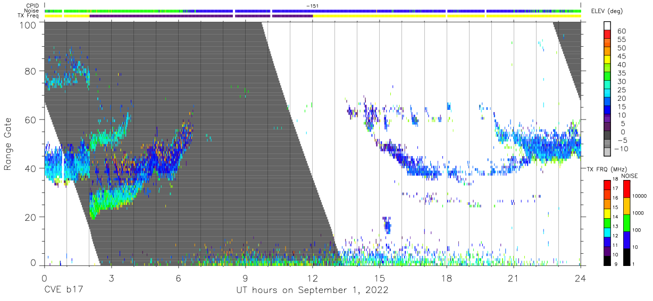
Task: Click the 24 tick on UT hours axis
Action: coord(581,278)
